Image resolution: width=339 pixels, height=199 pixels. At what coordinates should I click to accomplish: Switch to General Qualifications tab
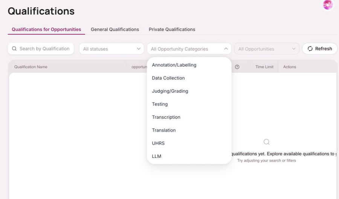115,29
